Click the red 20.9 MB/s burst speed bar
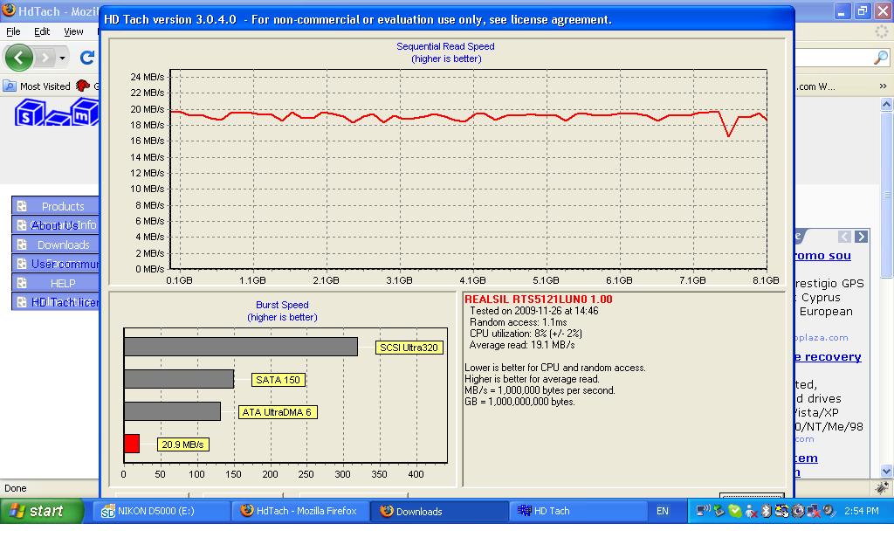This screenshot has height=558, width=894. pos(132,444)
